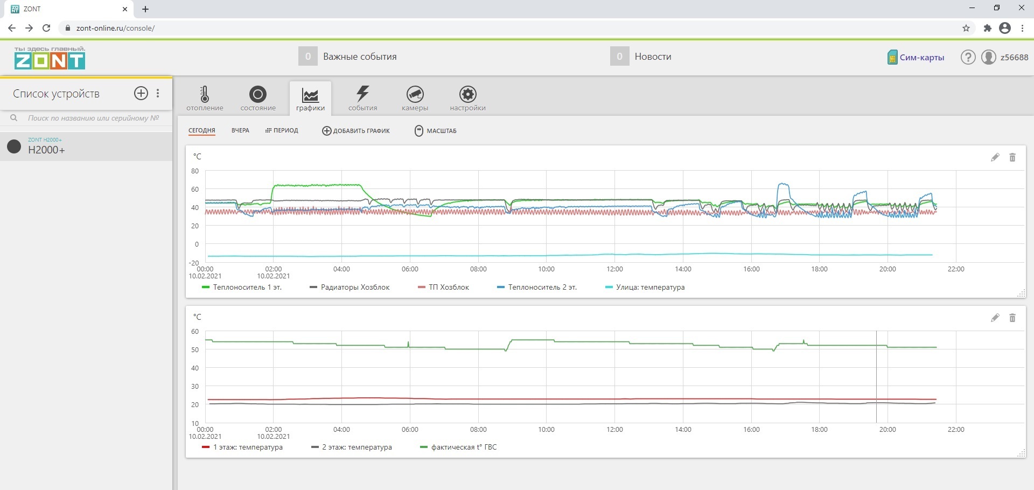
Task: Edit the first chart with pencil icon
Action: click(x=995, y=157)
